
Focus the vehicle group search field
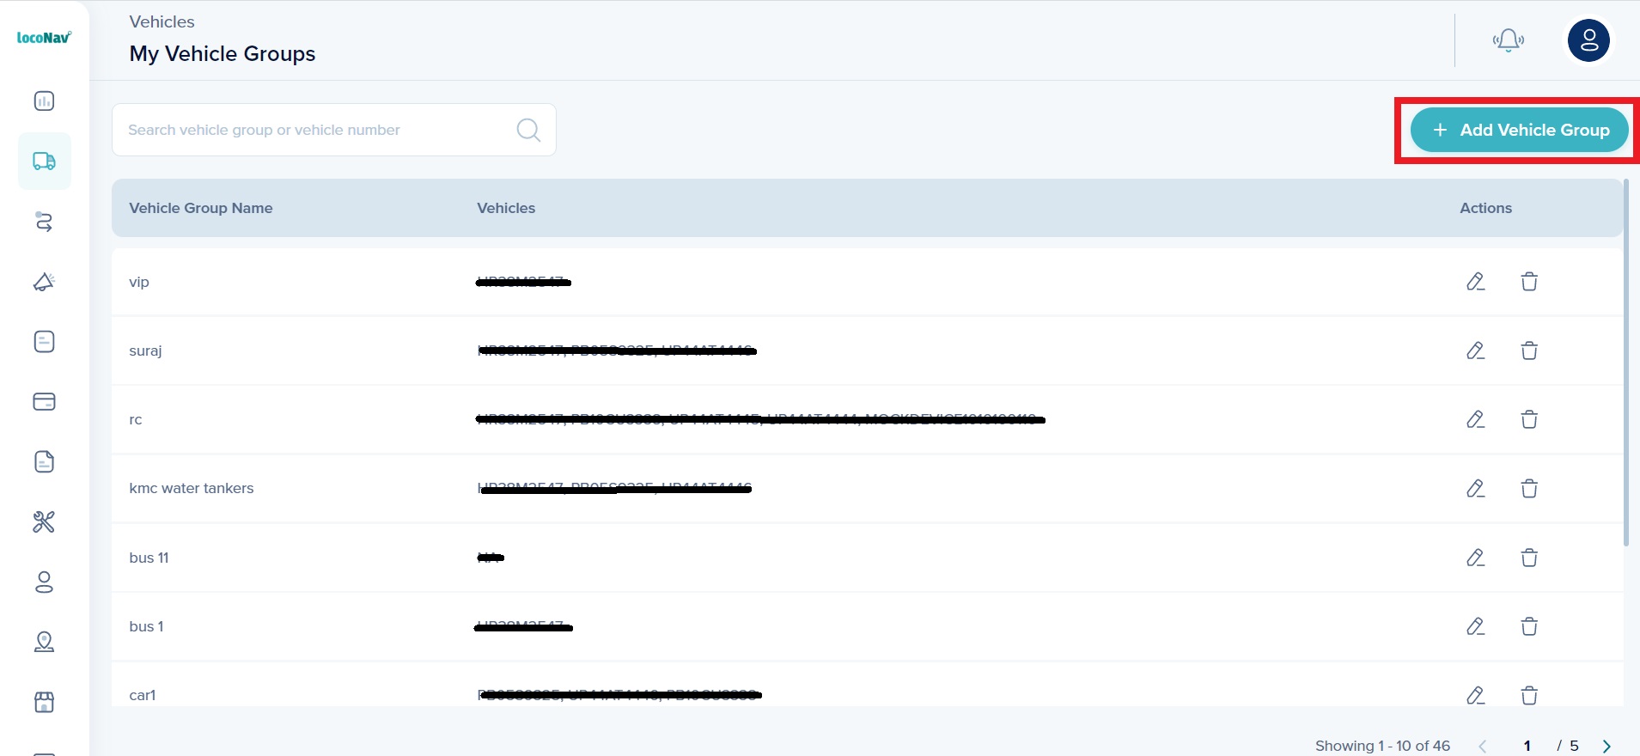click(x=333, y=130)
